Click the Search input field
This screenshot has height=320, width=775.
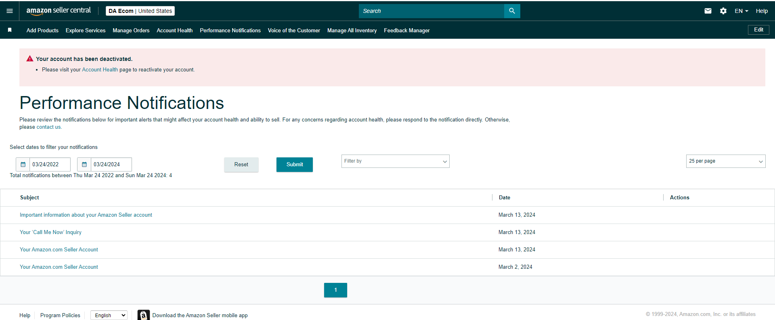tap(431, 11)
